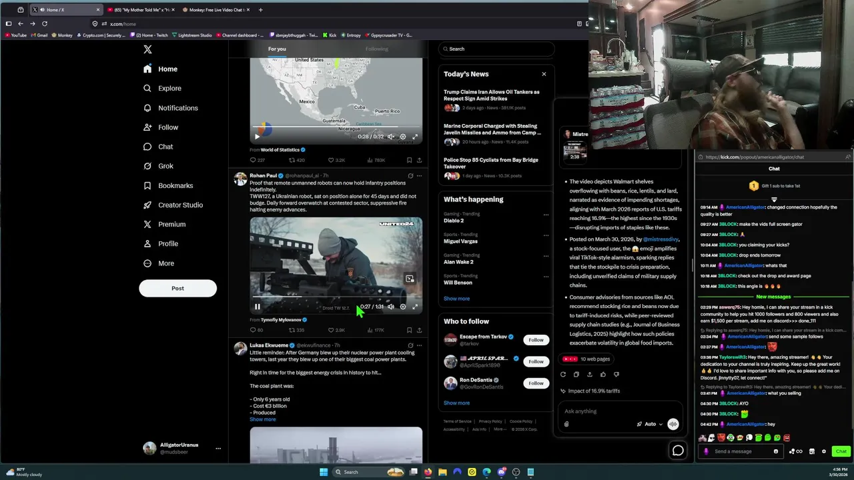
Task: Open Bookmarks in X sidebar
Action: click(x=168, y=185)
